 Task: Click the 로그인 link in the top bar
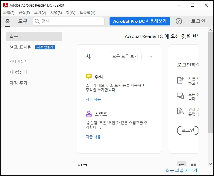tap(198, 21)
